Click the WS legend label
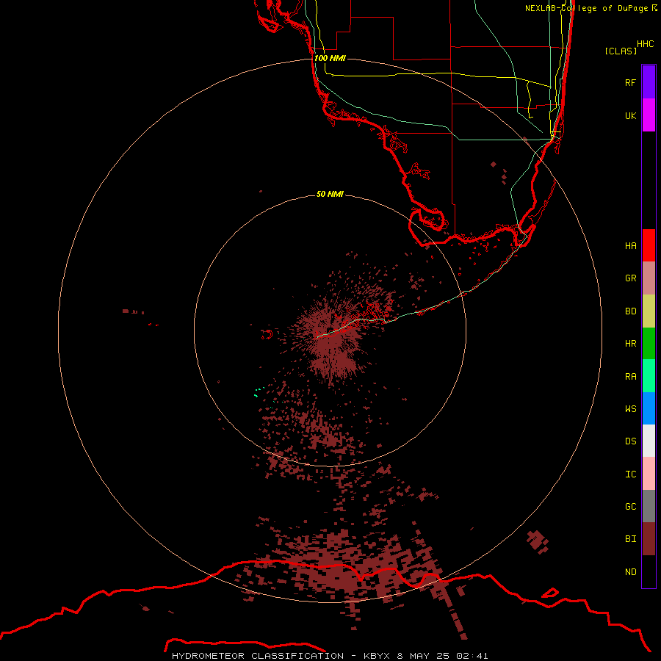This screenshot has height=661, width=661. pos(630,408)
